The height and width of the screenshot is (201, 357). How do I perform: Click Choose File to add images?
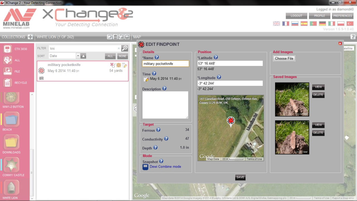click(x=284, y=58)
